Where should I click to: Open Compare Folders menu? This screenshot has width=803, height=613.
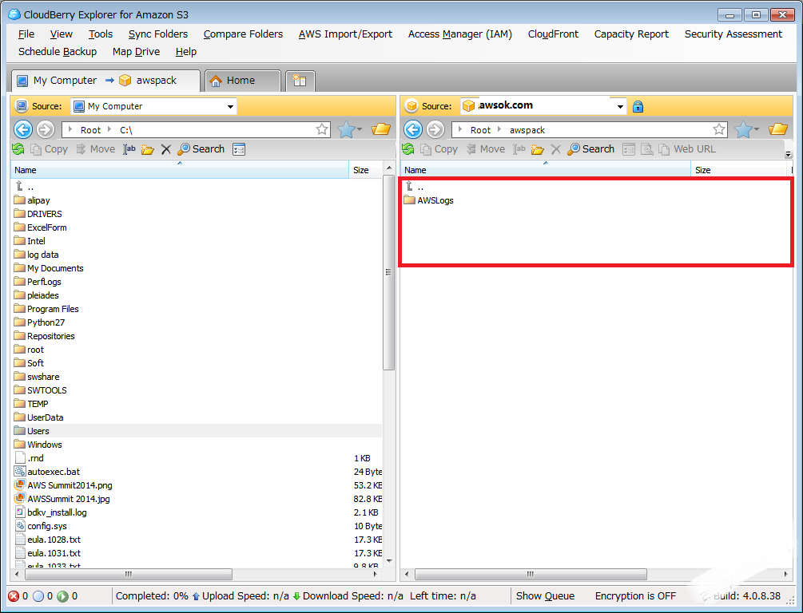coord(243,34)
